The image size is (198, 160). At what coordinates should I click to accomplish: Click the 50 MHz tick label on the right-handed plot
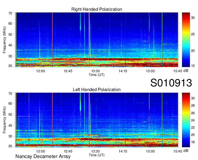pyautogui.click(x=10, y=34)
